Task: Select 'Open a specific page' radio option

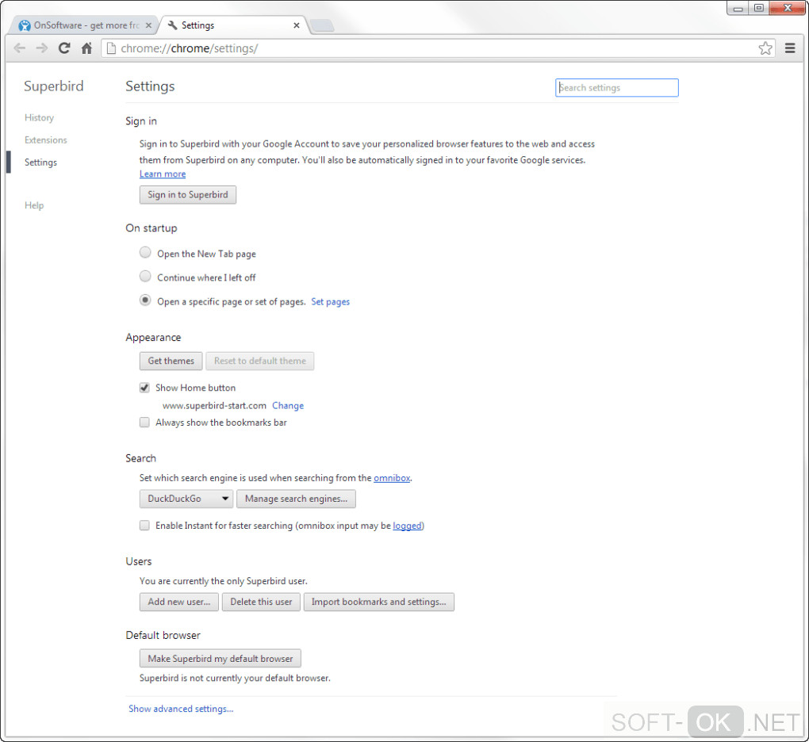Action: (145, 300)
